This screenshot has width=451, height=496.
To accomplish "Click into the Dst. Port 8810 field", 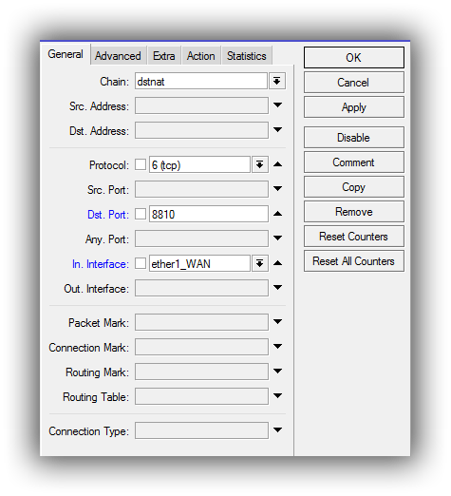I will [x=209, y=214].
